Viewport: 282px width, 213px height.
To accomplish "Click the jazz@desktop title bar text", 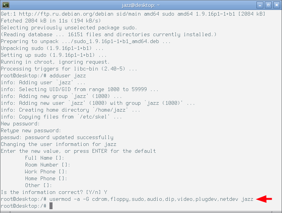I will click(141, 5).
